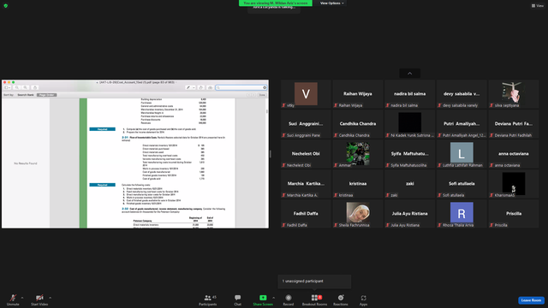This screenshot has width=548, height=308.
Task: Open Zoom Apps
Action: [363, 299]
